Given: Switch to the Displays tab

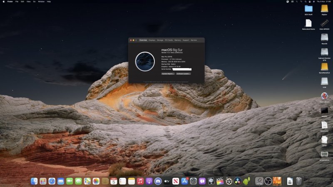Looking at the screenshot, I should [x=152, y=40].
